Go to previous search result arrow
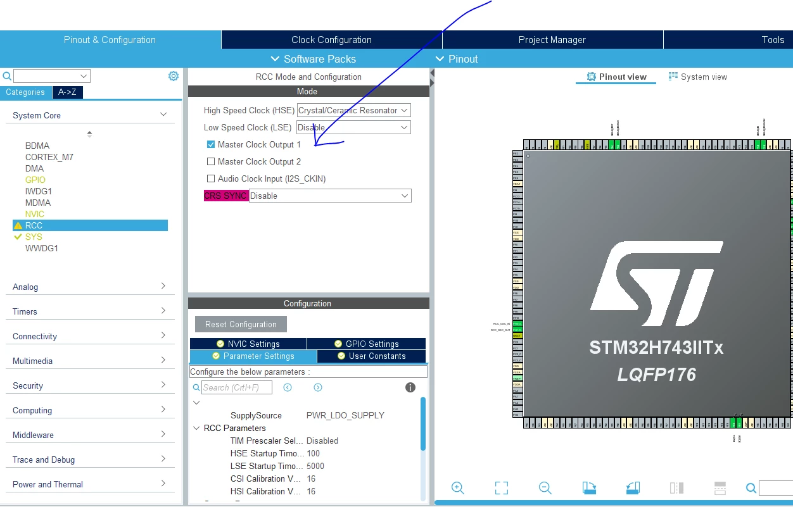 pos(288,387)
